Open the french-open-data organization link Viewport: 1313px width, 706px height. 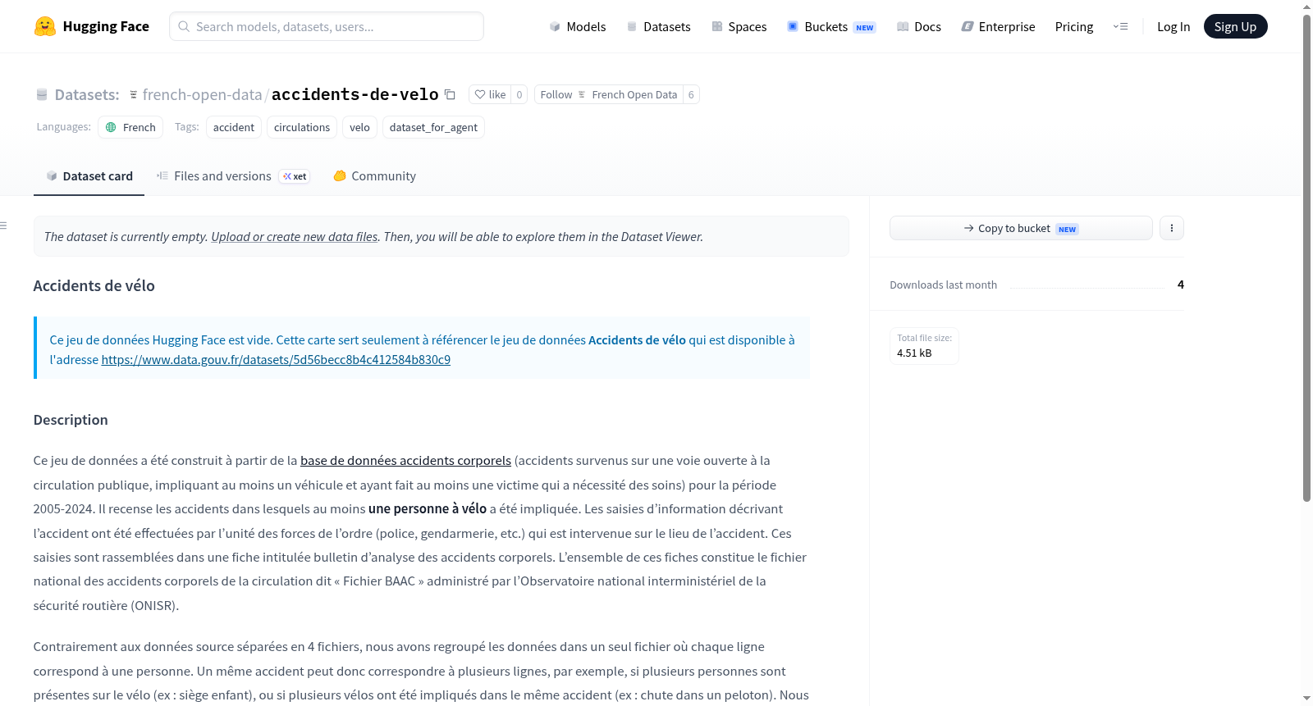pos(202,94)
